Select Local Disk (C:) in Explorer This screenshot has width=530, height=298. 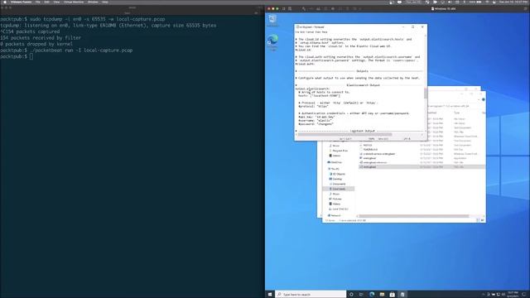339,209
